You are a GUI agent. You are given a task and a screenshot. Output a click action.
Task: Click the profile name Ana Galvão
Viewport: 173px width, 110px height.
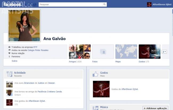click(x=55, y=39)
